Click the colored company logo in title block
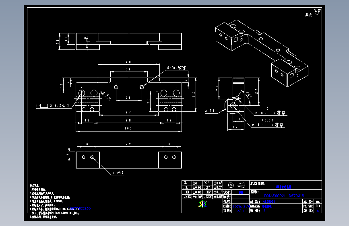 [x=202, y=204]
